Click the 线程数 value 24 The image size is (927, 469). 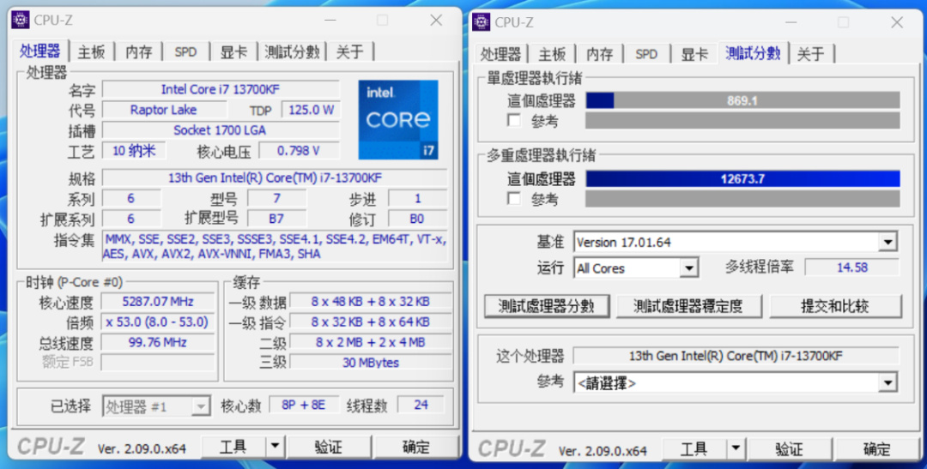pyautogui.click(x=421, y=406)
